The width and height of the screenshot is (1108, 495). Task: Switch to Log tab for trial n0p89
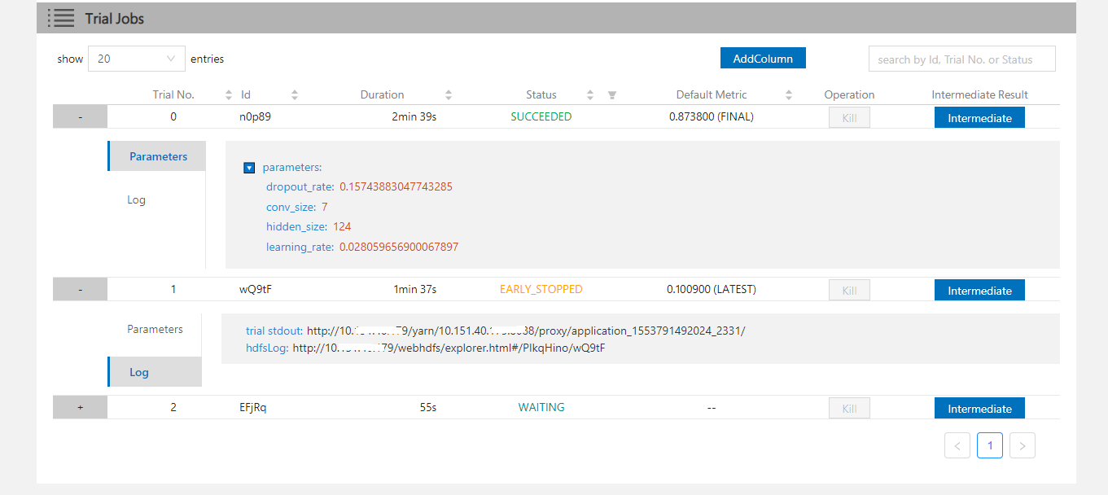coord(137,199)
